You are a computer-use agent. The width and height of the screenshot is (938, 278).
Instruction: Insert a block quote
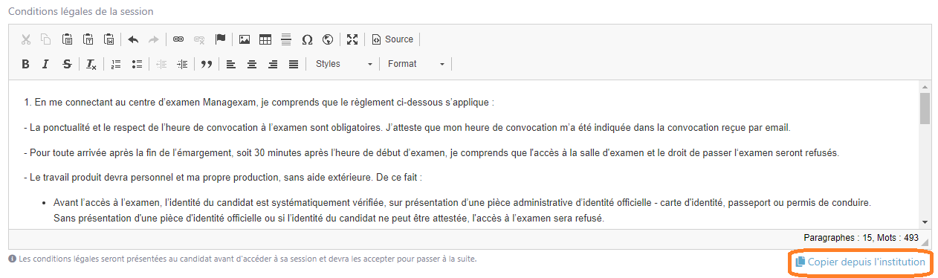pos(207,64)
